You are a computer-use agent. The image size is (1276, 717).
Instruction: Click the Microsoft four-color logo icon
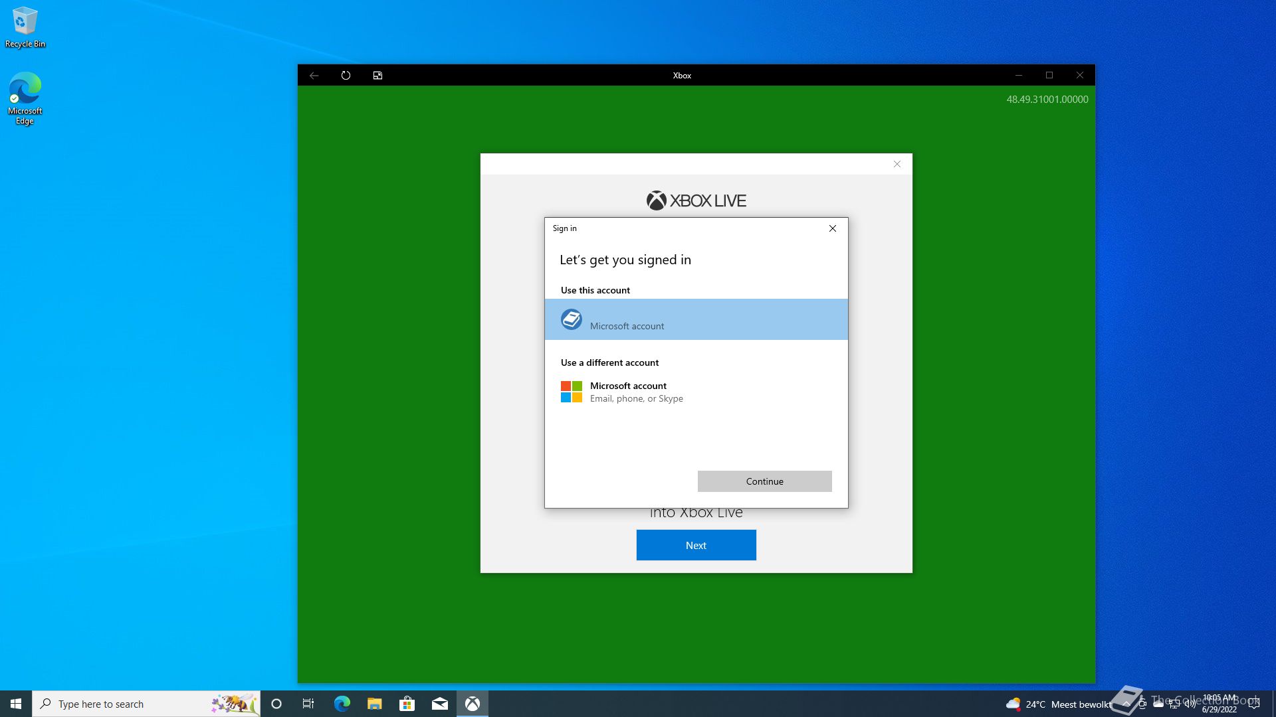(x=572, y=392)
